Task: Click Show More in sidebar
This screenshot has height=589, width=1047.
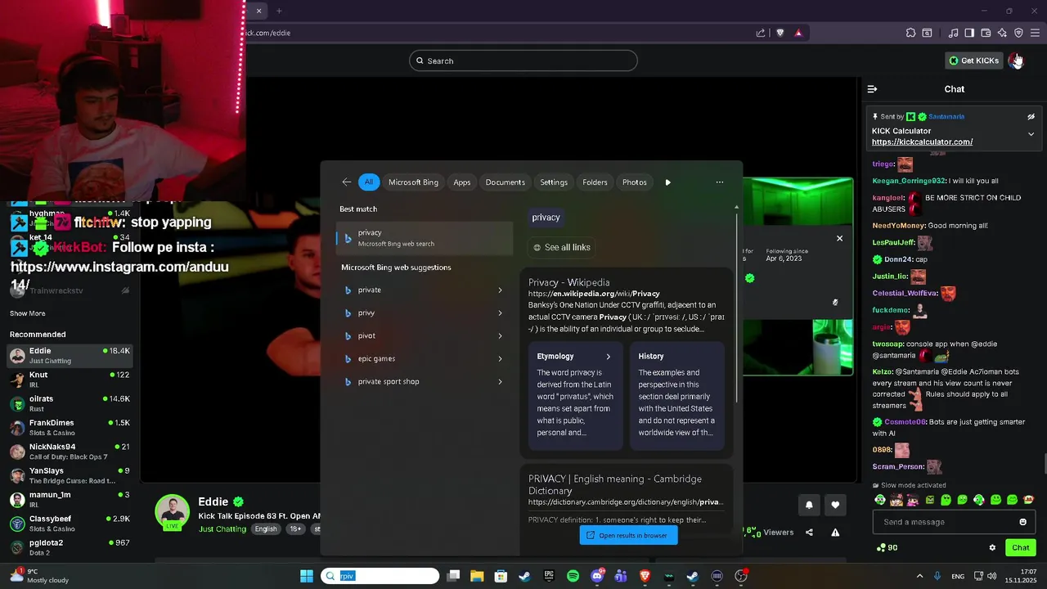Action: point(28,313)
